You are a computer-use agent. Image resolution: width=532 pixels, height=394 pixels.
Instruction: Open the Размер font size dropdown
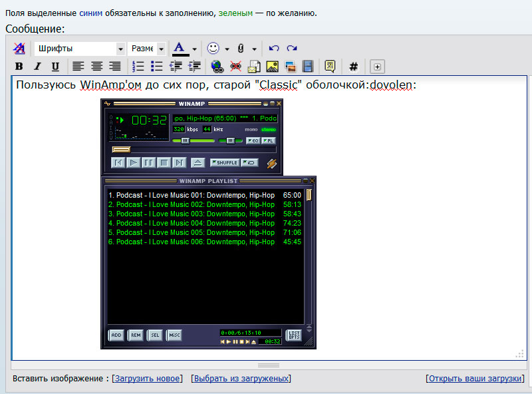[x=146, y=49]
